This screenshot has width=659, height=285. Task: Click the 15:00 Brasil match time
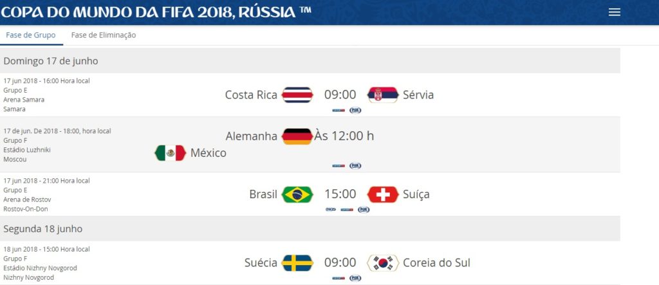click(x=340, y=194)
